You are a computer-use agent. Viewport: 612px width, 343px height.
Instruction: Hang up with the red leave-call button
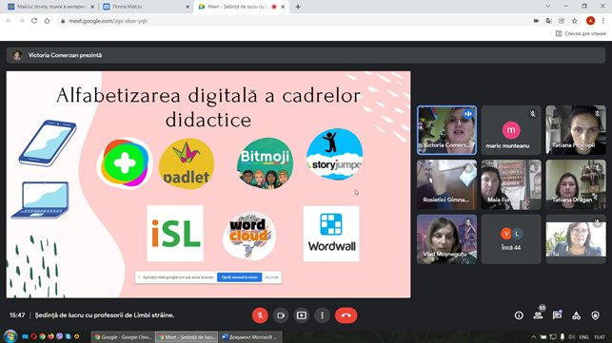(345, 315)
